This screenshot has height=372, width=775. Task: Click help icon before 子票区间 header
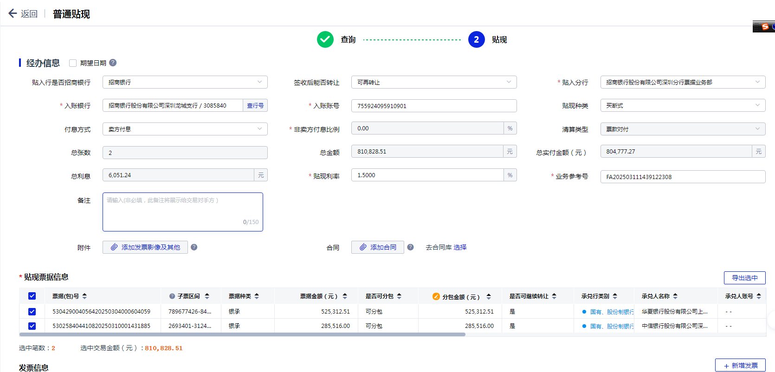point(172,296)
